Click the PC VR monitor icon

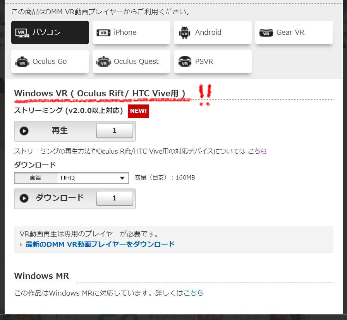22,33
